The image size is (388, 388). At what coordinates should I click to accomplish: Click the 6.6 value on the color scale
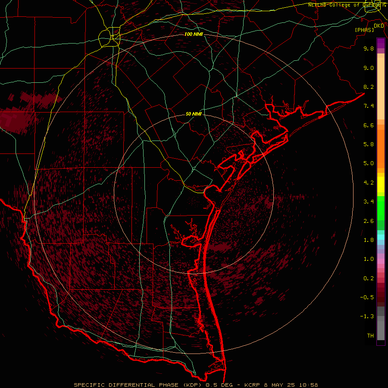369,125
